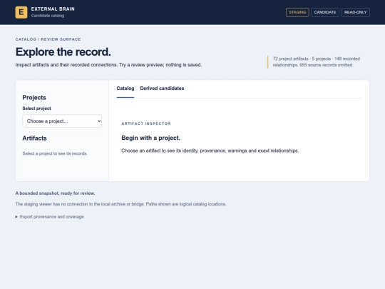Click the CATALOG / REVIEW SURFACE breadcrumb
This screenshot has height=289, width=385.
[48, 39]
